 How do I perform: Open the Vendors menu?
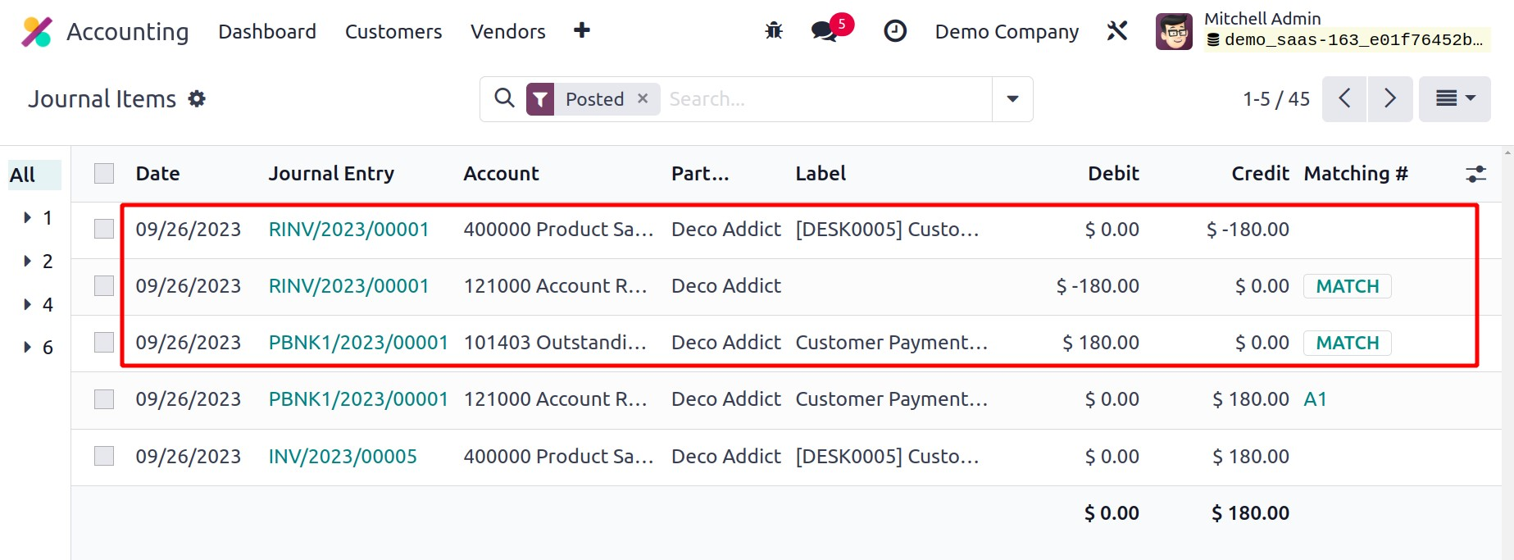pos(507,31)
